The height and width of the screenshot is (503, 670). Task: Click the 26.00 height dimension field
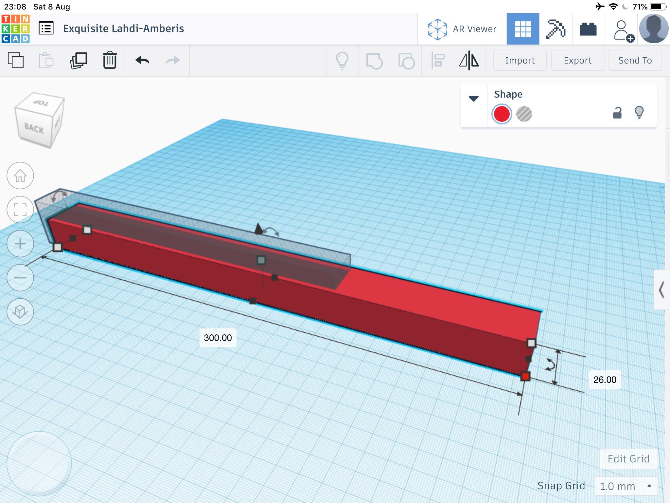click(605, 380)
